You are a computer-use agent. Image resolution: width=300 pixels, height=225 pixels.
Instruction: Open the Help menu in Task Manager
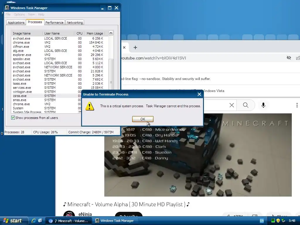[x=41, y=14]
